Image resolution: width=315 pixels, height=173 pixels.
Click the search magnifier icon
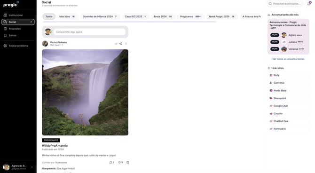tap(270, 4)
